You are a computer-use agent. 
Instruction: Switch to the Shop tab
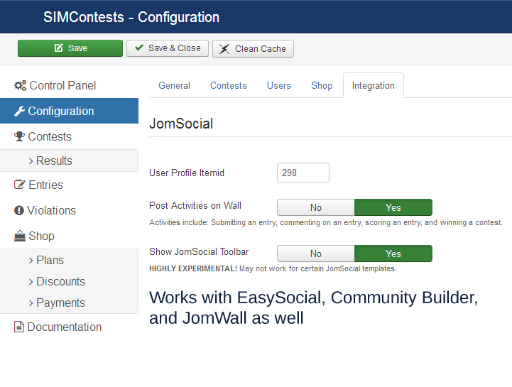pos(322,85)
